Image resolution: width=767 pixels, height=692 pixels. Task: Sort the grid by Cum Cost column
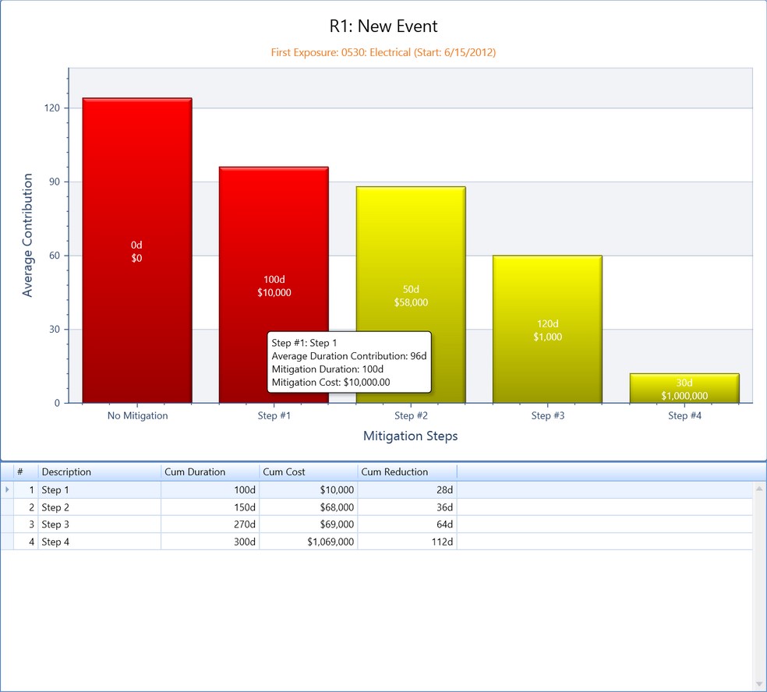[307, 471]
